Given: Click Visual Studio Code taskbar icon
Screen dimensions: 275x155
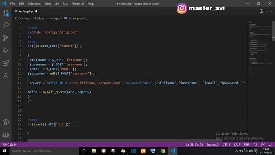Looking at the screenshot, I should [x=173, y=151].
